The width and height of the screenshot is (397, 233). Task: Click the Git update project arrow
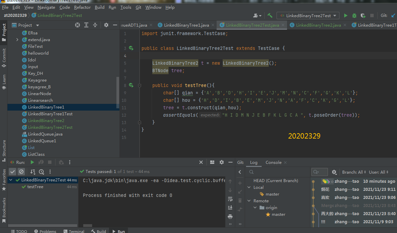[393, 16]
